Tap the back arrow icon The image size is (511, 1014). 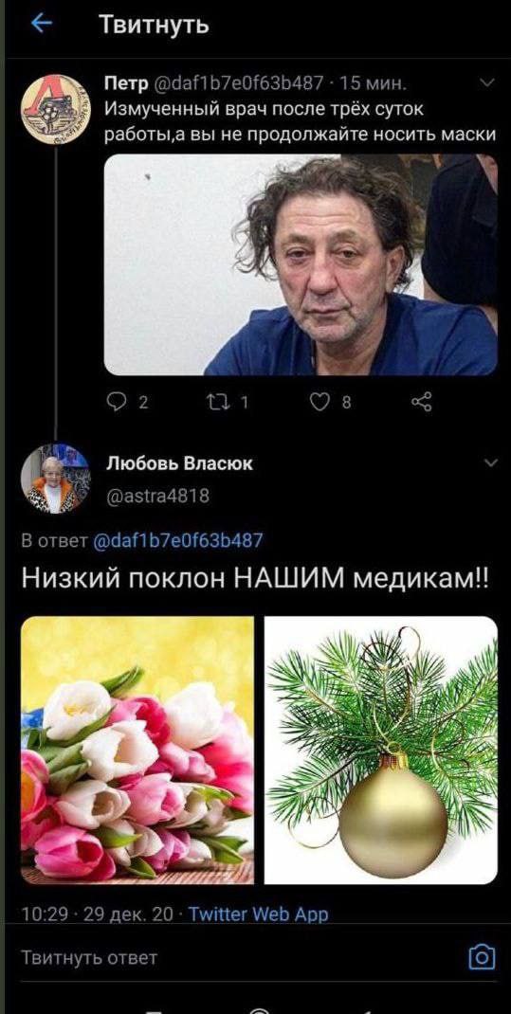42,25
